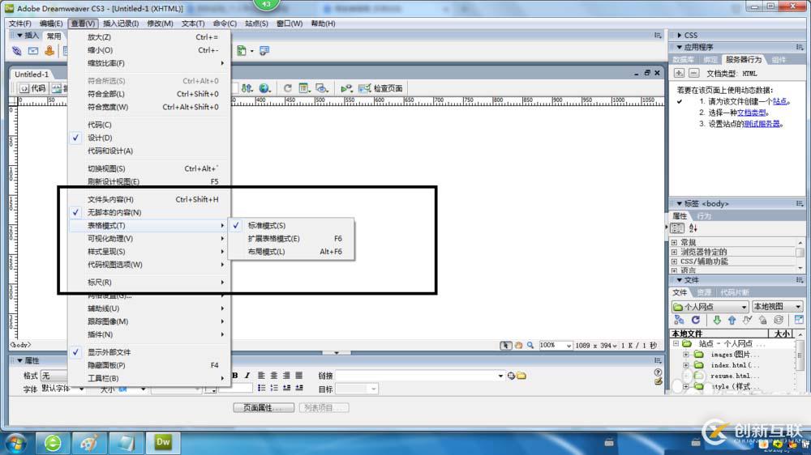Click the category view icon in Tag panel
This screenshot has width=811, height=455.
(677, 228)
